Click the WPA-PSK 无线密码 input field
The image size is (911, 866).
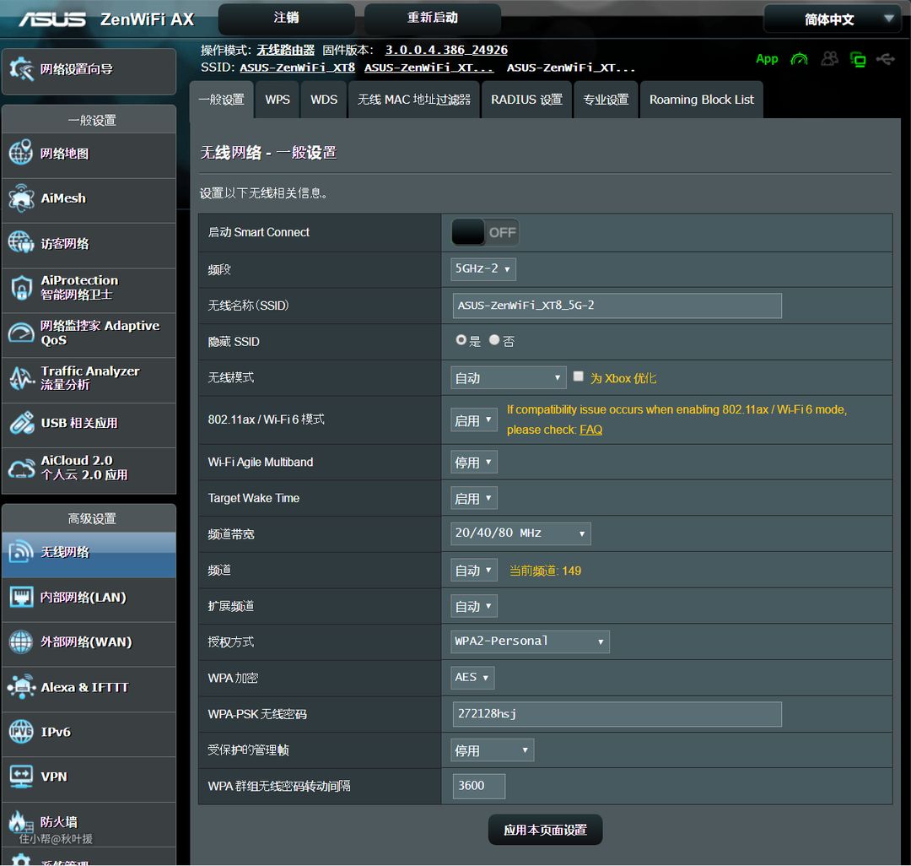[617, 714]
